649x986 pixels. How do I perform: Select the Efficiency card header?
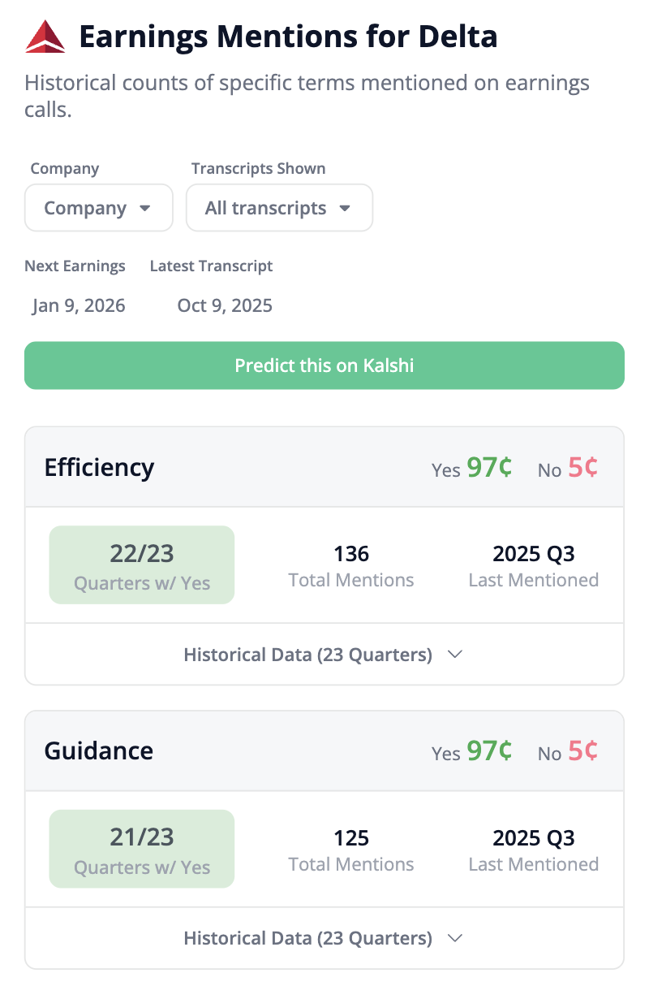click(99, 468)
